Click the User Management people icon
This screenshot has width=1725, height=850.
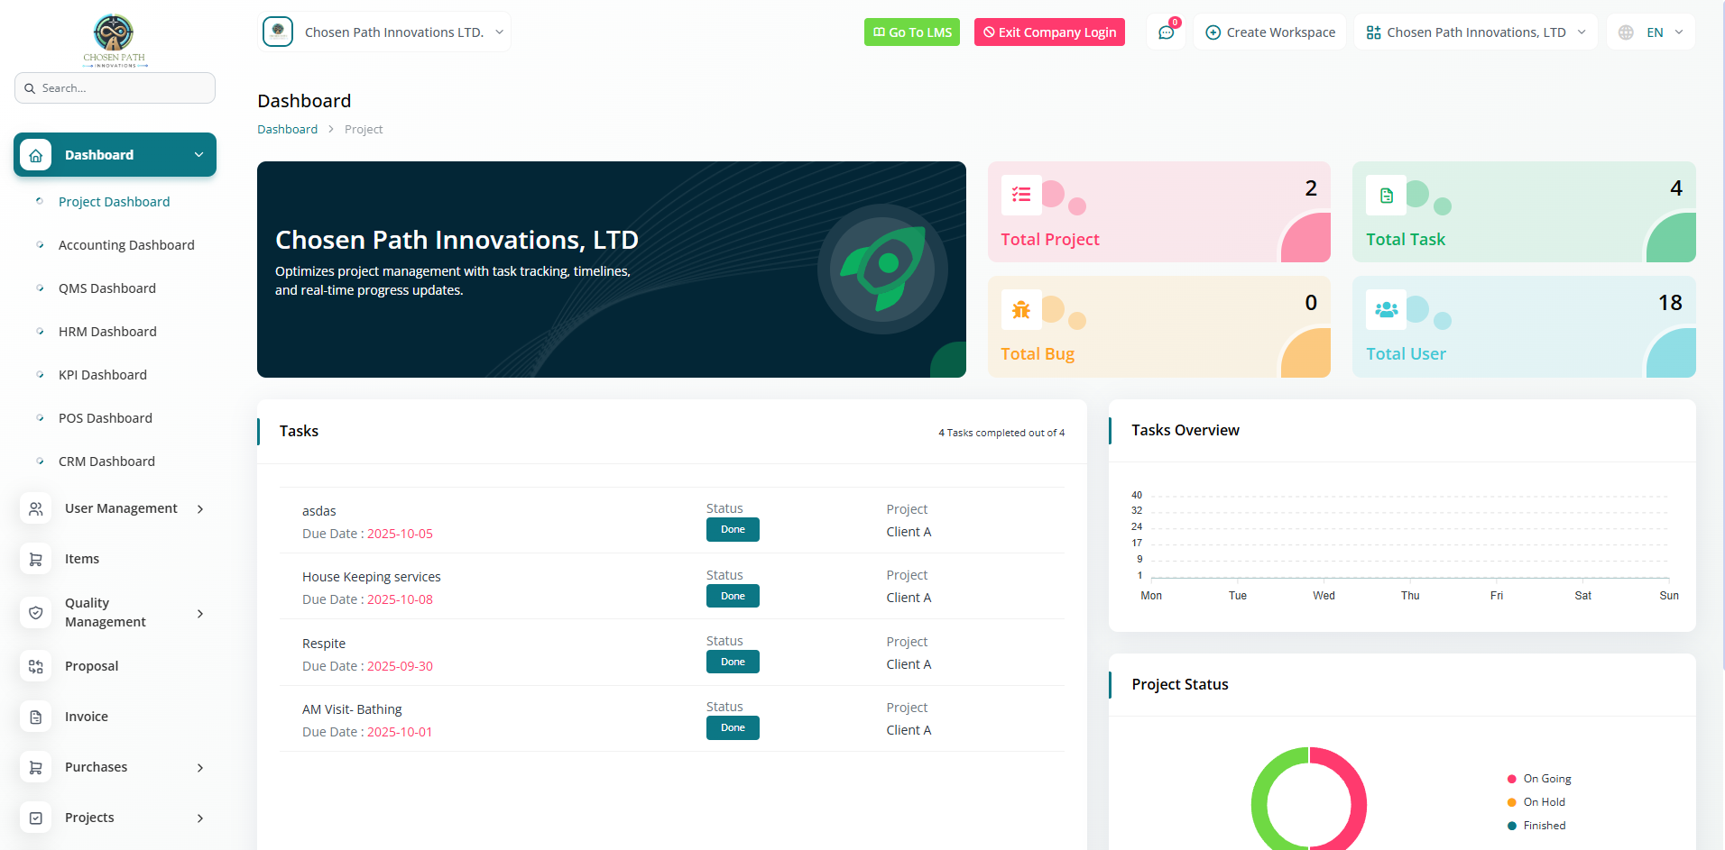[35, 508]
